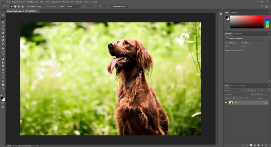
Task: Click the search magnifier in options bar
Action: (262, 7)
